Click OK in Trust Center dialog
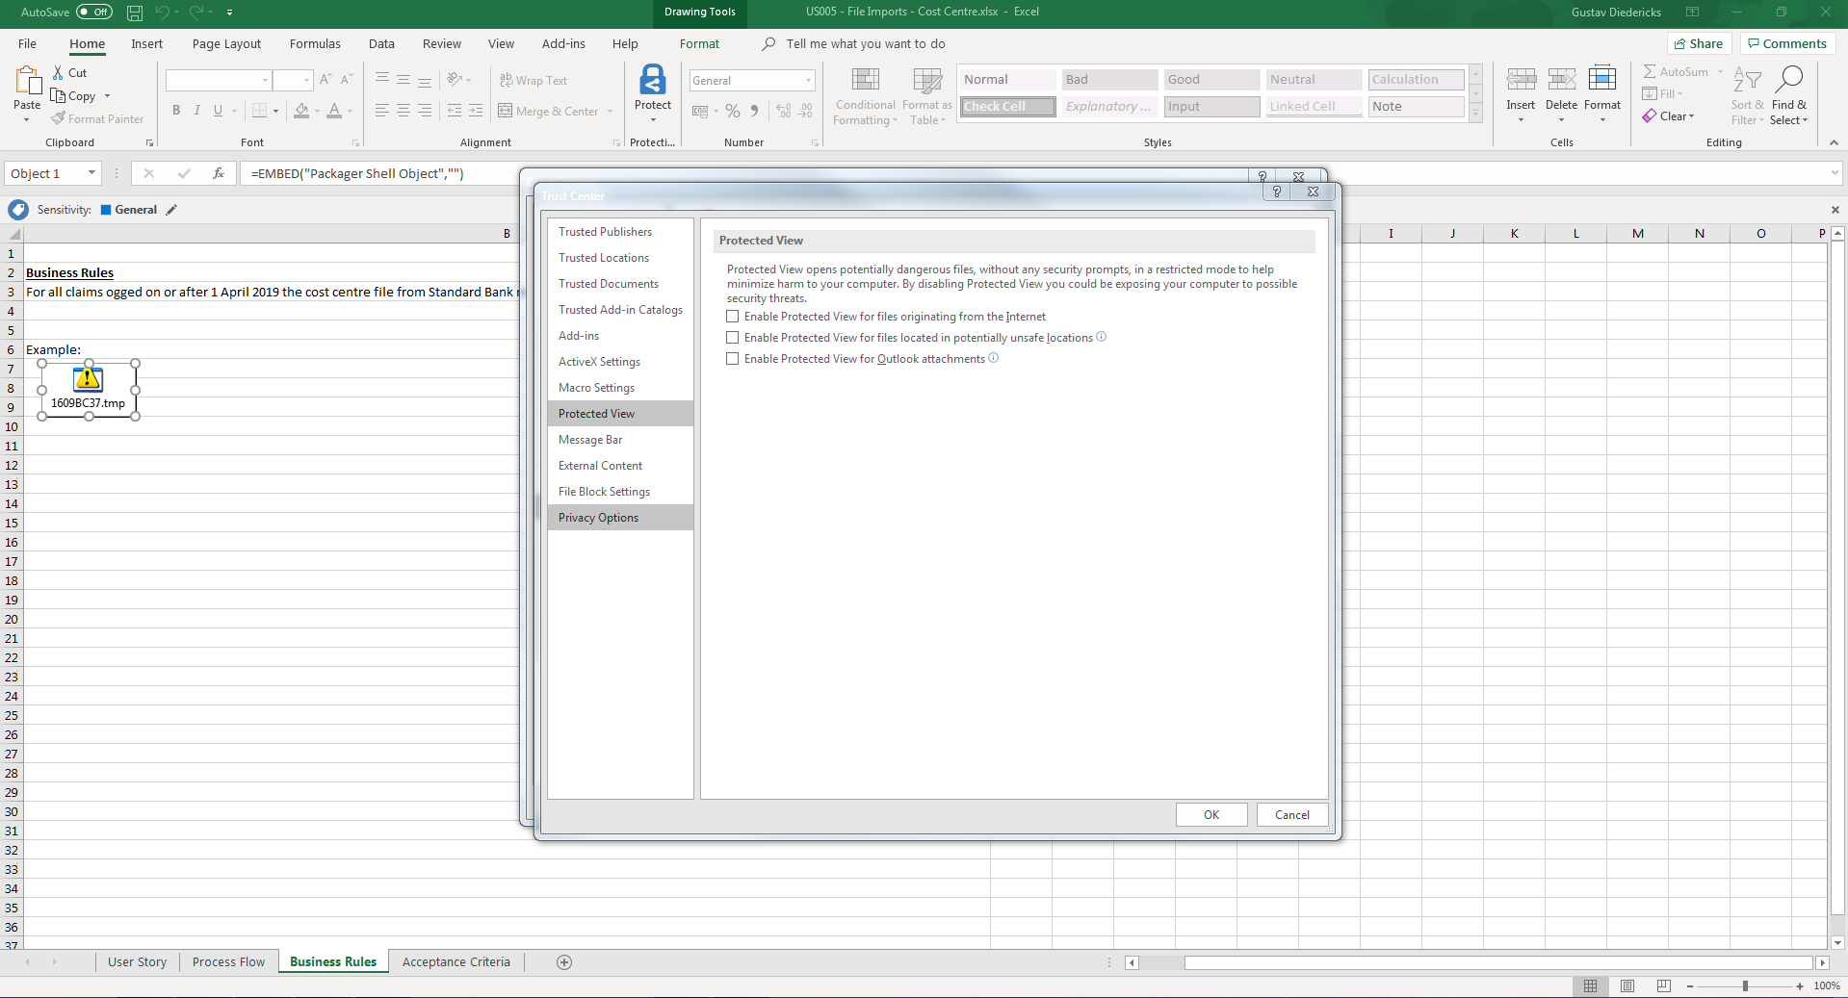The image size is (1848, 998). 1211,815
